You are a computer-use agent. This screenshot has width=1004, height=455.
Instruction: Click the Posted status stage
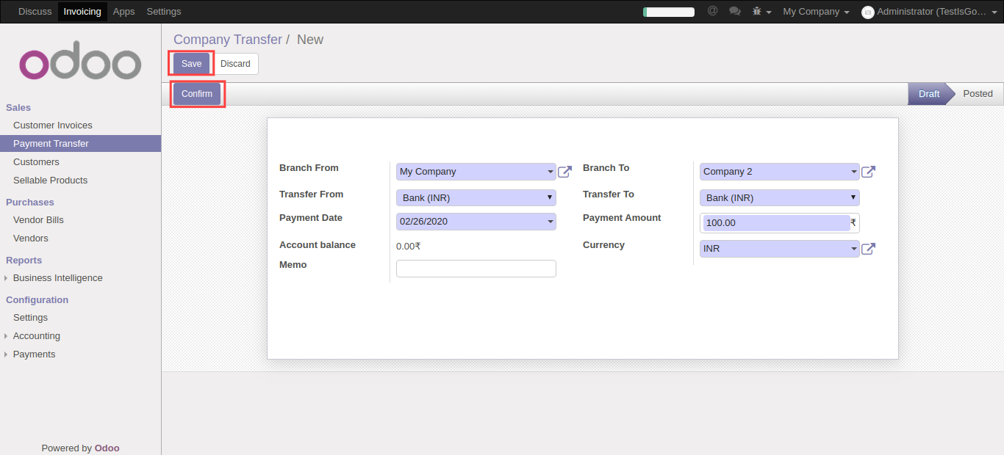click(x=978, y=94)
